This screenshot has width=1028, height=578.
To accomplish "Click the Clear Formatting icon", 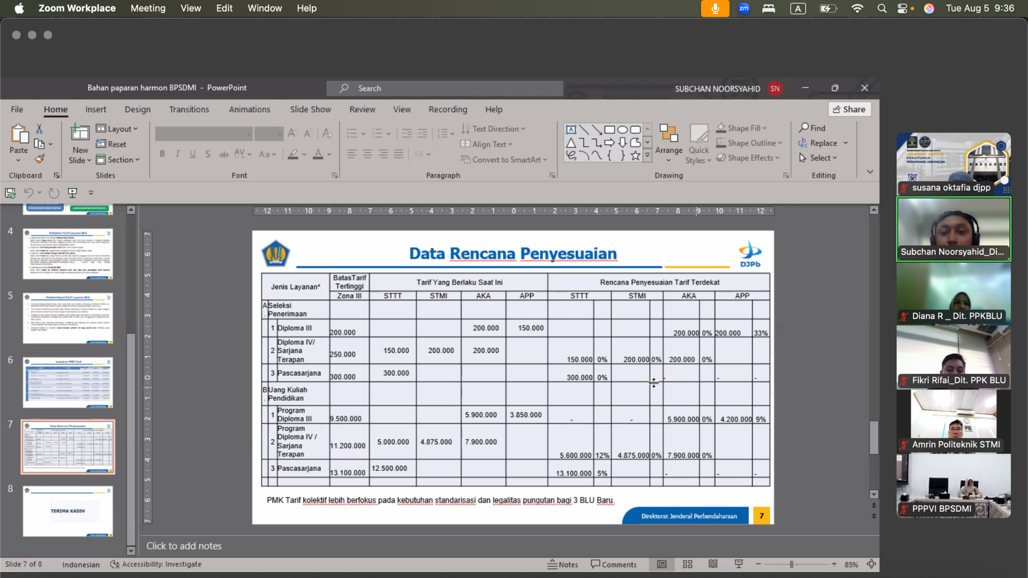I will [326, 133].
